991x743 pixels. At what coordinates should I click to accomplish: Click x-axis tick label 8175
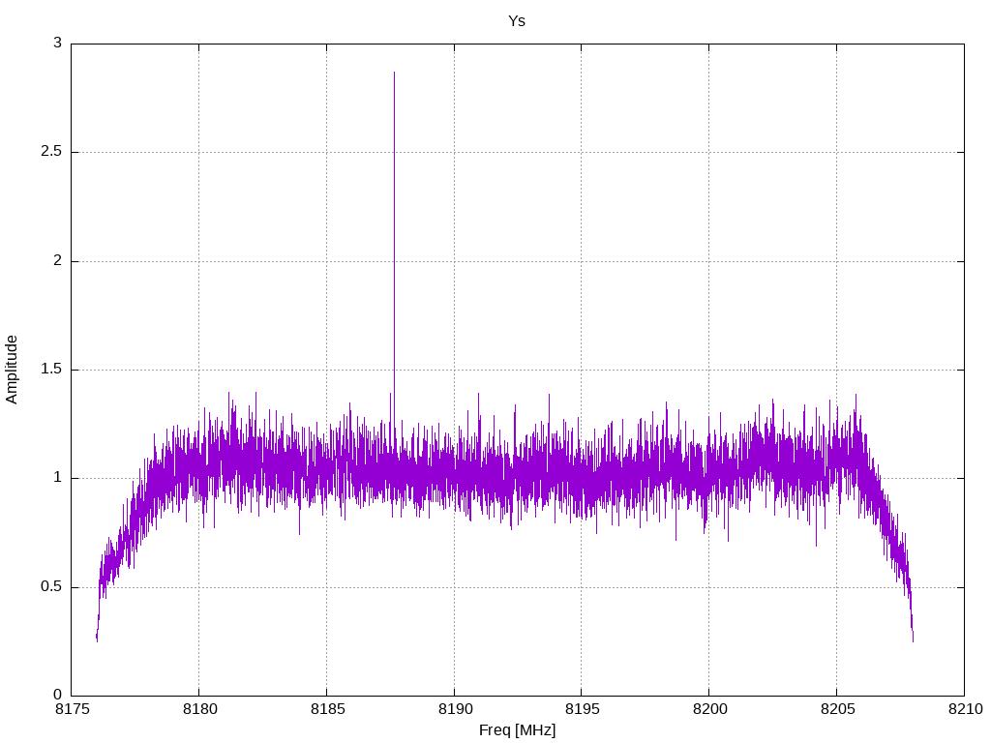[72, 709]
